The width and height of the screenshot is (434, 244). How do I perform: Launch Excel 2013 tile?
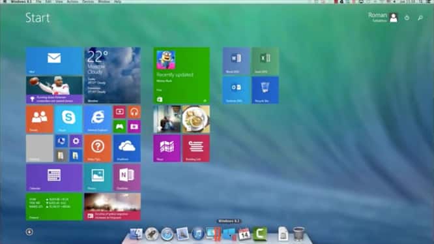tap(265, 61)
